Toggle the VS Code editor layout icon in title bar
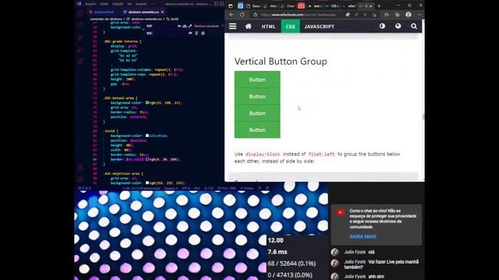 tap(216, 4)
